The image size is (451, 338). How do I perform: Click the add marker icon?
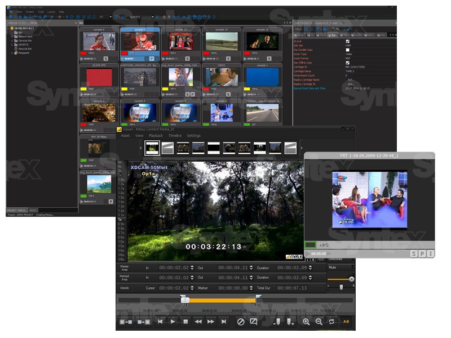point(290,322)
